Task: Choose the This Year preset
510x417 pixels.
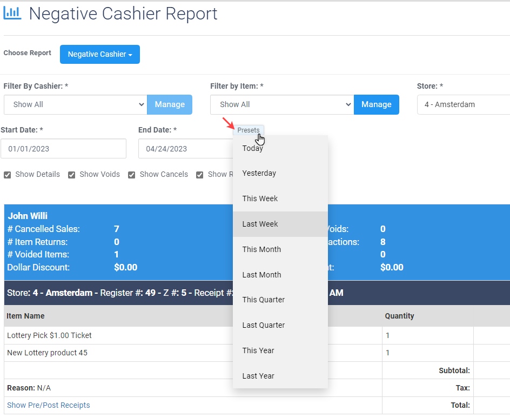Action: click(280, 350)
